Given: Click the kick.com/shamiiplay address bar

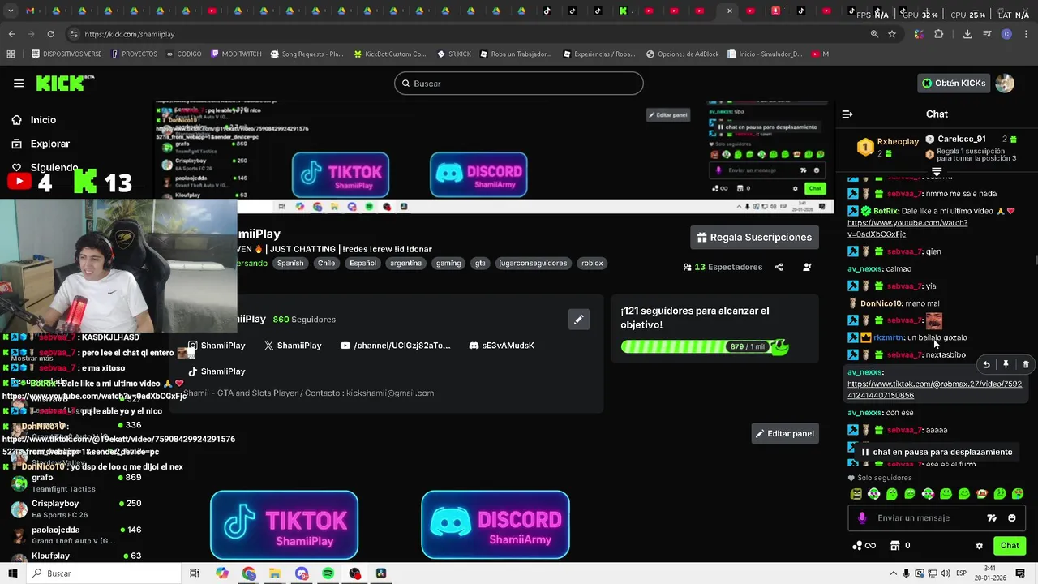Looking at the screenshot, I should pyautogui.click(x=470, y=34).
